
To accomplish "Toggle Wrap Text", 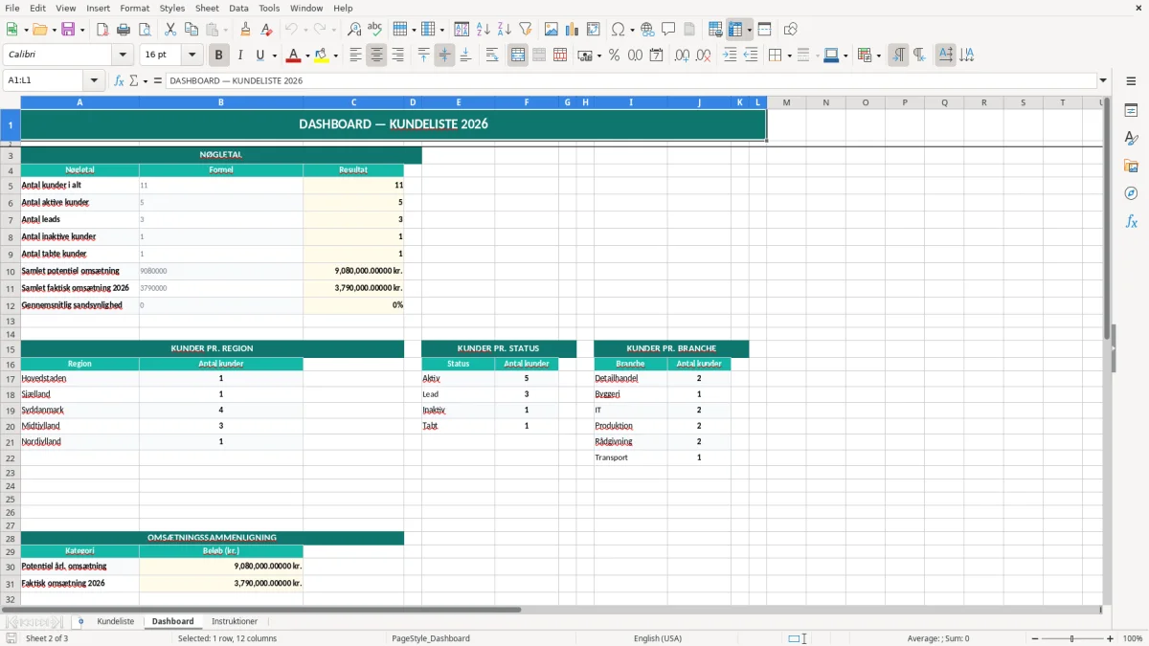I will [492, 56].
